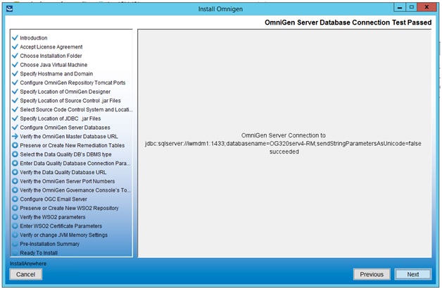Screen dimensions: 442x289
Task: Select Verify the WSO2 parameters label
Action: 52,217
